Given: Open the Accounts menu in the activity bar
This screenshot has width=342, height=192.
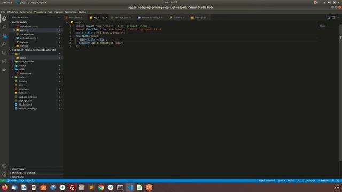Looking at the screenshot, I should click(x=4, y=166).
